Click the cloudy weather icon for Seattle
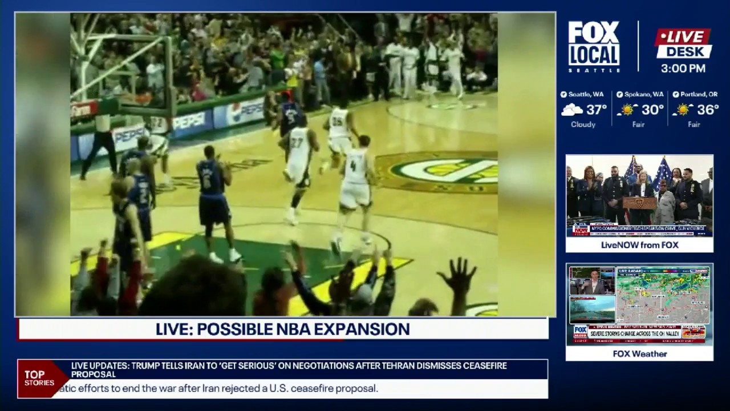Image resolution: width=730 pixels, height=411 pixels. [571, 110]
